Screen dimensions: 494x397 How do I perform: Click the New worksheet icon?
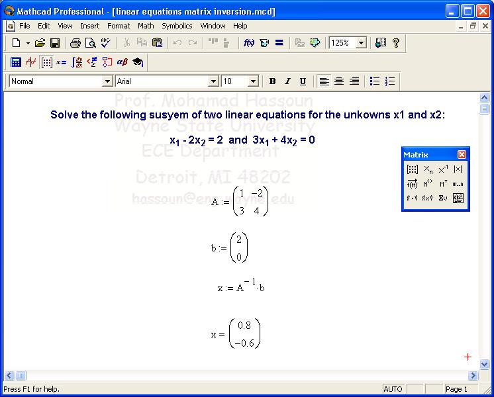[16, 42]
